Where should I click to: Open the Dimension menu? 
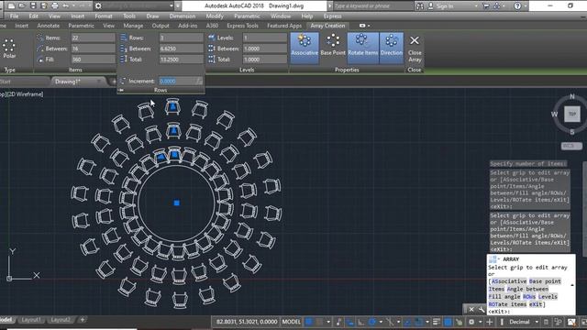183,16
